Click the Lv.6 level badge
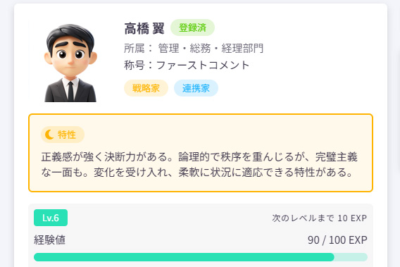Screen dimensions: 400x267 point(51,218)
